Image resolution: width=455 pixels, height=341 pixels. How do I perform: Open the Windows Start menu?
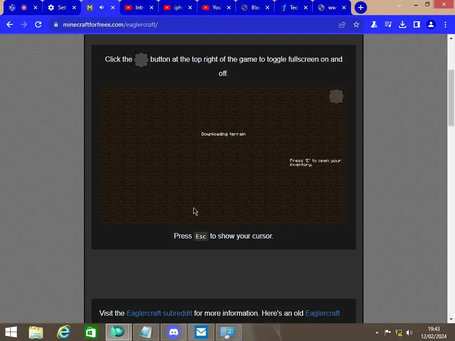[x=11, y=332]
